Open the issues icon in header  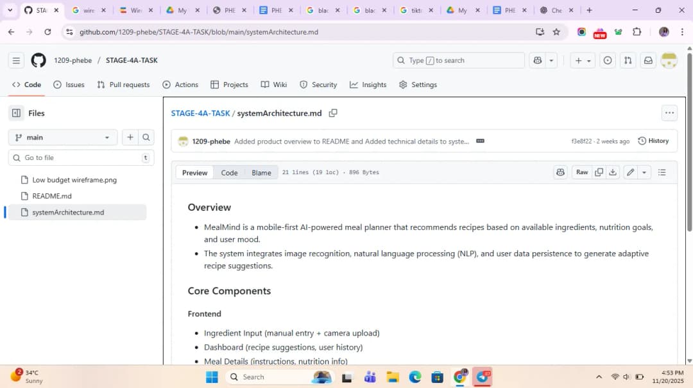click(608, 60)
